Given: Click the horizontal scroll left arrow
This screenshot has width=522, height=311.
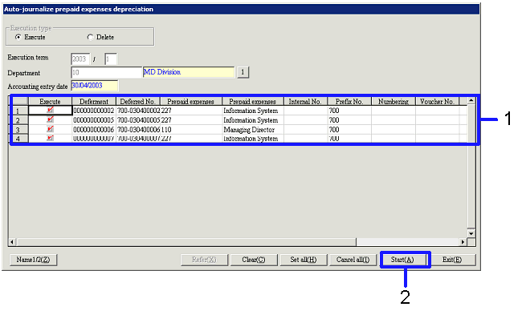Looking at the screenshot, I should pyautogui.click(x=12, y=242).
